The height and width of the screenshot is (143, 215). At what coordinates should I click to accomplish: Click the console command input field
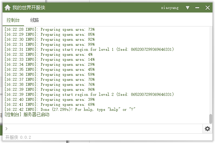tap(104, 129)
